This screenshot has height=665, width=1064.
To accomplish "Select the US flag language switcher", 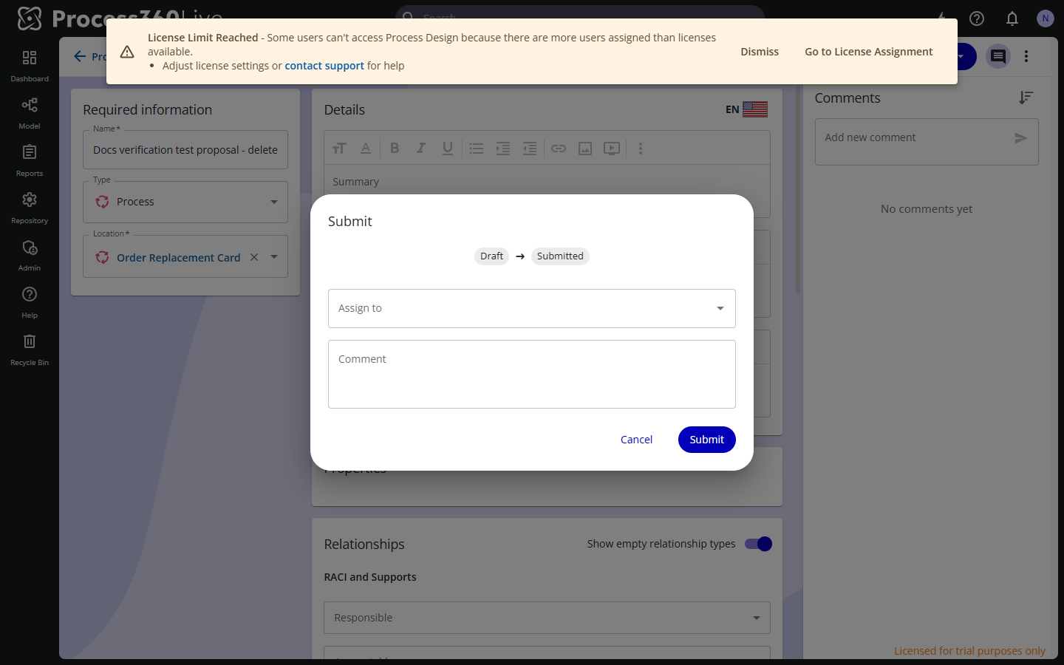I will 755,109.
